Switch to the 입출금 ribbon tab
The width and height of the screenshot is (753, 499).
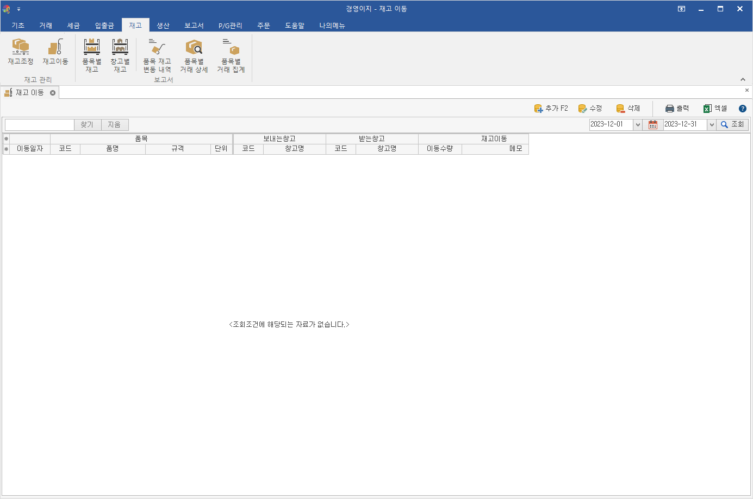104,26
